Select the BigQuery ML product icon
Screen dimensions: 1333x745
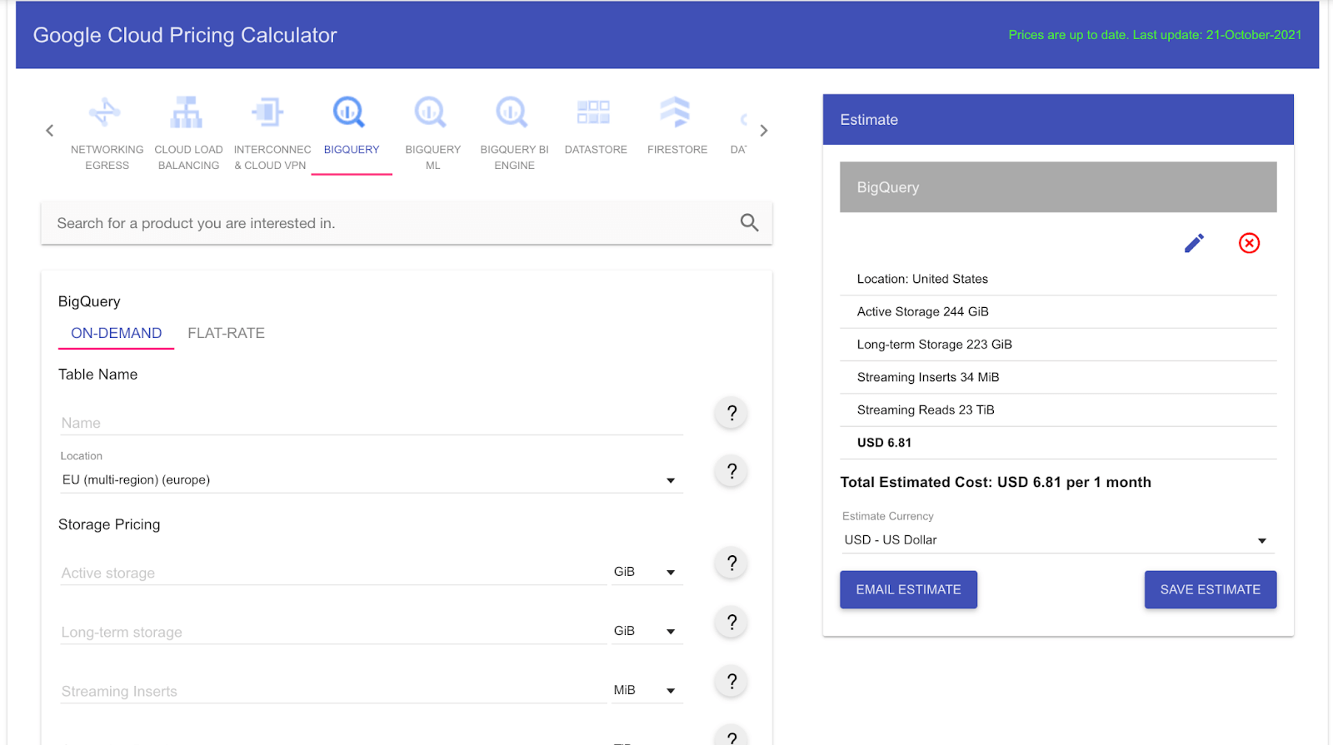click(432, 112)
